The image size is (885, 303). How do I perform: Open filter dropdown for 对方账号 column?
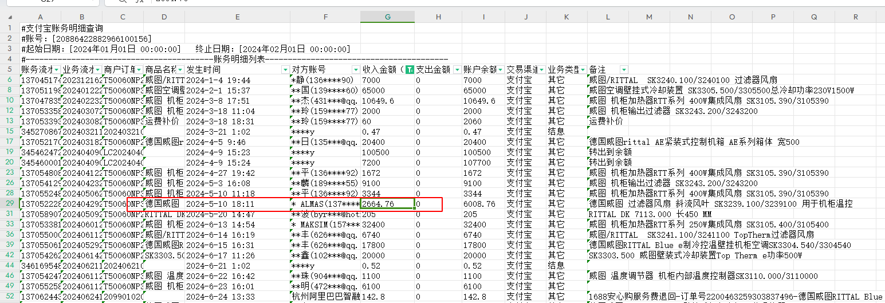click(356, 70)
